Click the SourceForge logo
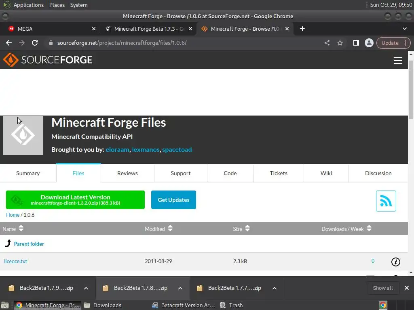Screen dimensions: 414x310 coord(48,60)
